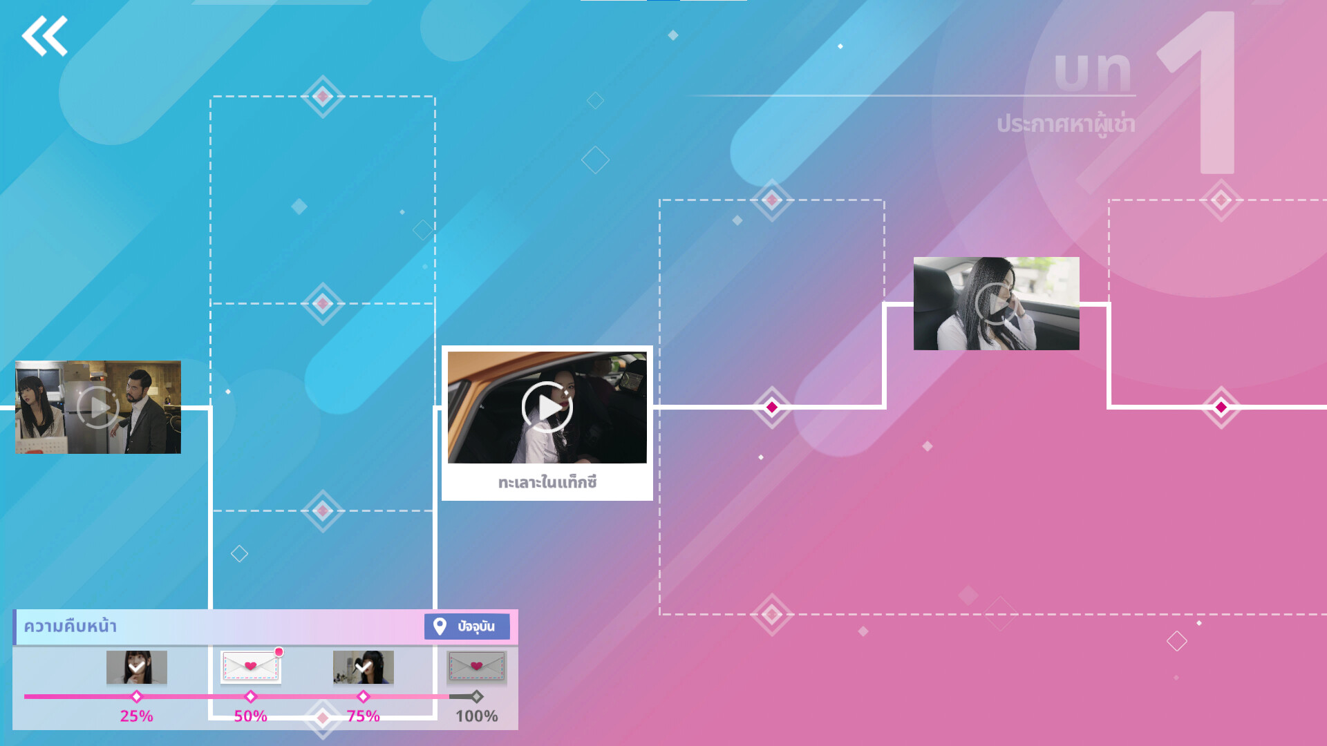1327x746 pixels.
Task: Select the middle locked diamond node in first dashed branch
Action: [x=323, y=303]
